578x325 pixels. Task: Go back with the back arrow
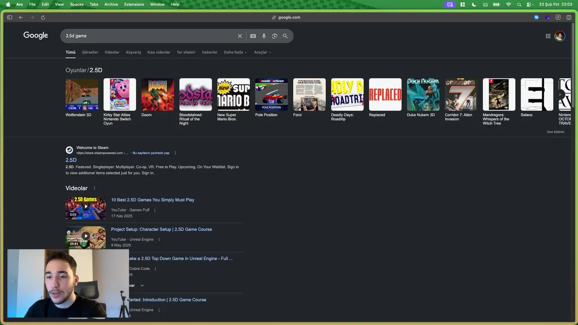point(21,17)
